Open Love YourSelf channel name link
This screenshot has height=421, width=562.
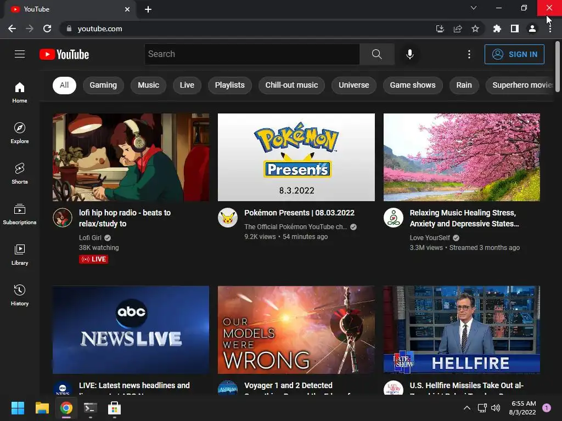(430, 238)
